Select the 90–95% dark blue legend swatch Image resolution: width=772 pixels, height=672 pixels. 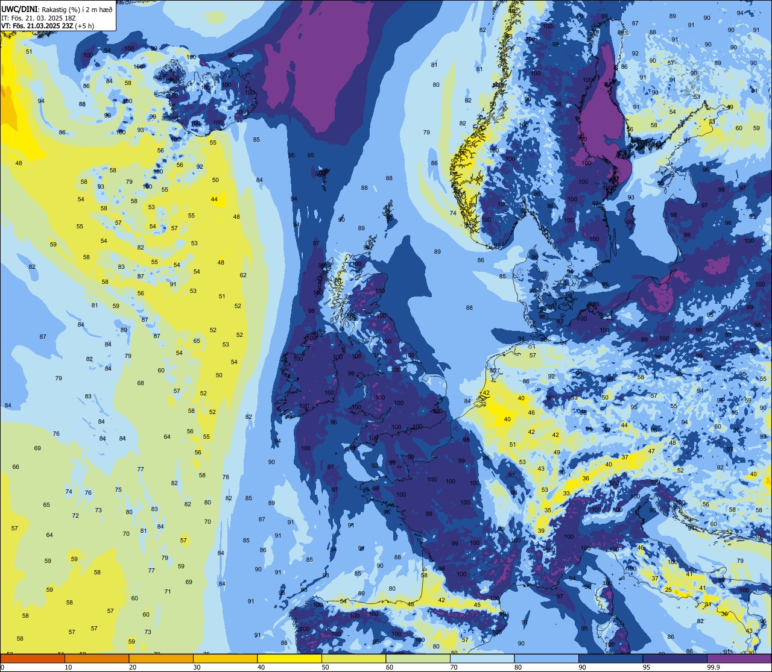pos(610,658)
